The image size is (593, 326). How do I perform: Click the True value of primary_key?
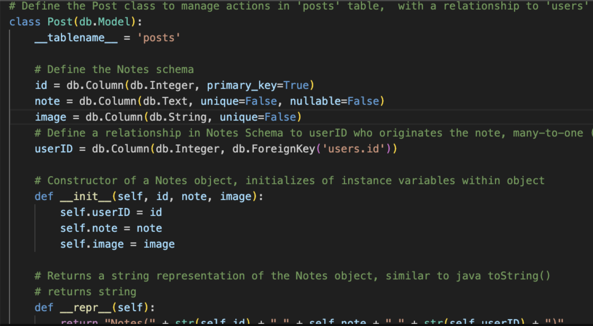coord(296,85)
